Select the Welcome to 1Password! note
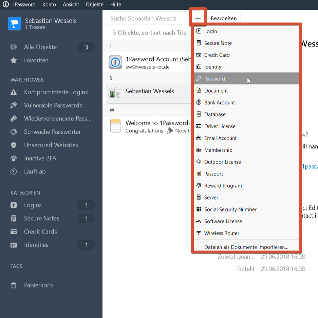The height and width of the screenshot is (318, 318). (x=147, y=126)
